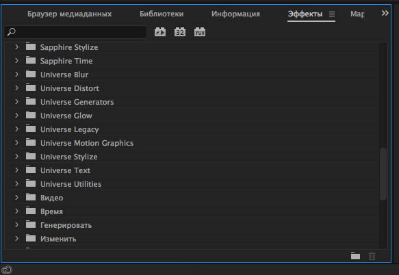
Task: Select the Universe Blur label
Action: tap(64, 75)
